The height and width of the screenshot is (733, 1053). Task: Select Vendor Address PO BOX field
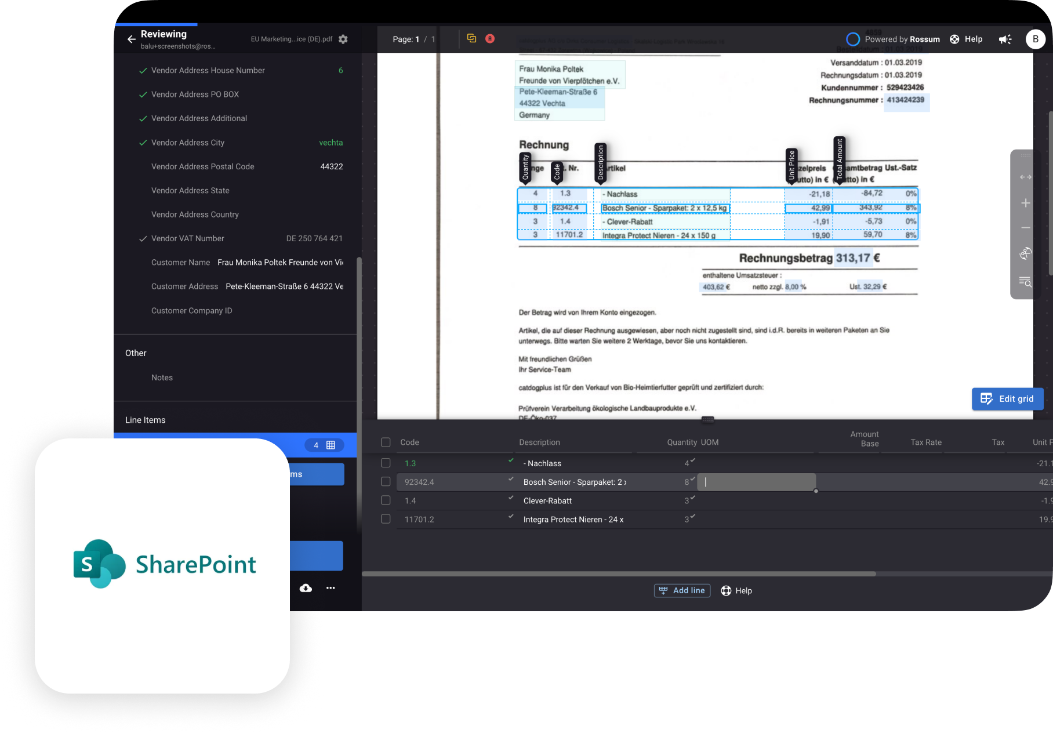[x=235, y=94]
